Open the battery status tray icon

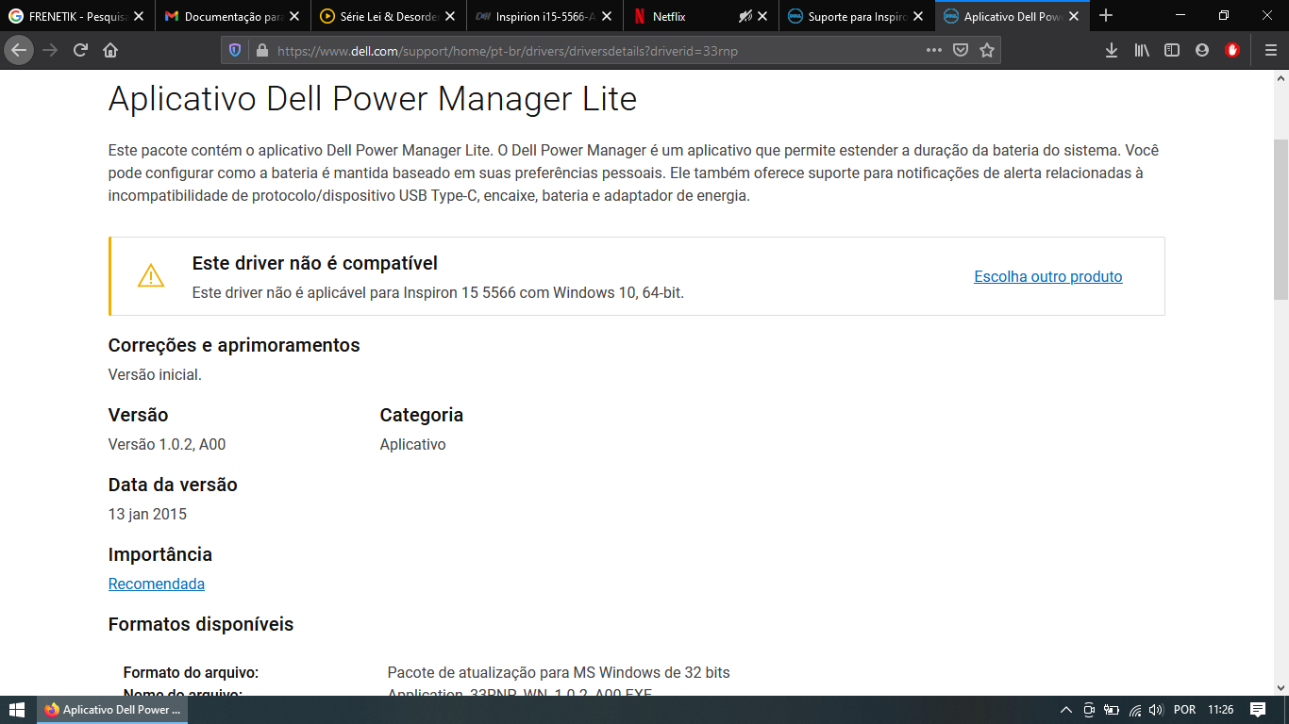[x=1112, y=710]
